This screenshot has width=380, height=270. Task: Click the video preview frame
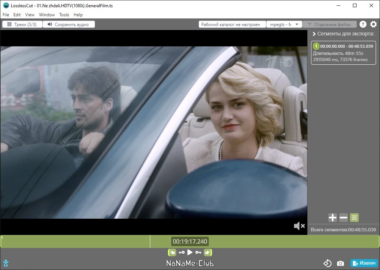coord(154,132)
